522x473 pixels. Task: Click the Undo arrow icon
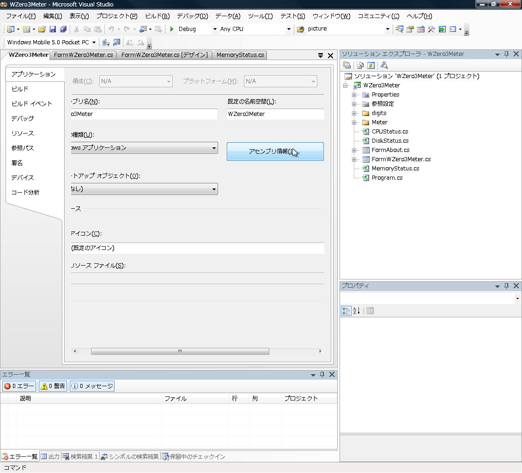pos(111,29)
